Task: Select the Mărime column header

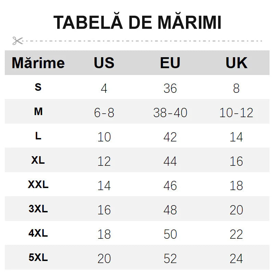Action: click(38, 63)
